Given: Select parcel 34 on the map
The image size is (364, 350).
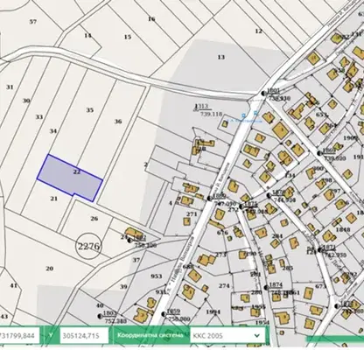Looking at the screenshot, I should tap(52, 131).
